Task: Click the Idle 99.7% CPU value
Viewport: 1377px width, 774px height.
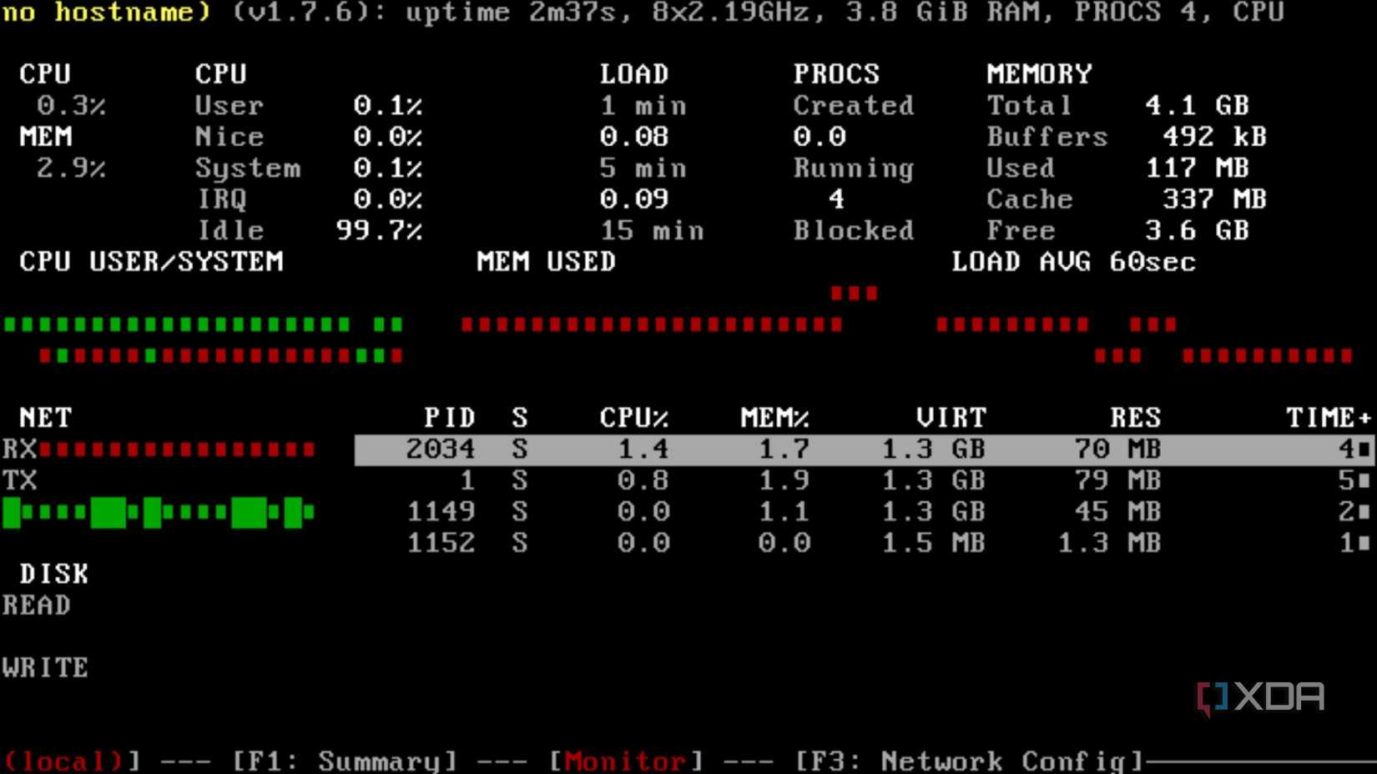Action: (378, 230)
